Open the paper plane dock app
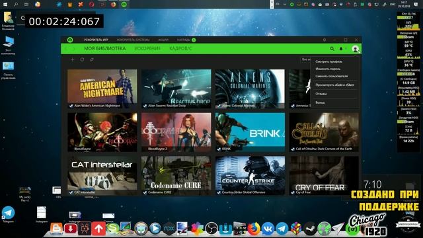The height and width of the screenshot is (238, 423). [338, 228]
